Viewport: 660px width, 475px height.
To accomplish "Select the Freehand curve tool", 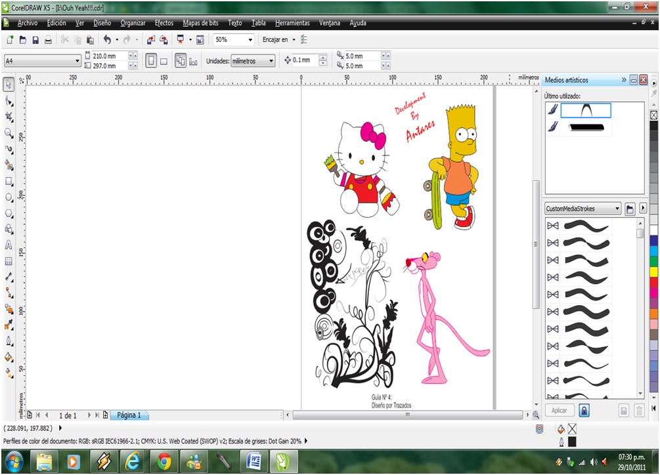I will pos(9,150).
